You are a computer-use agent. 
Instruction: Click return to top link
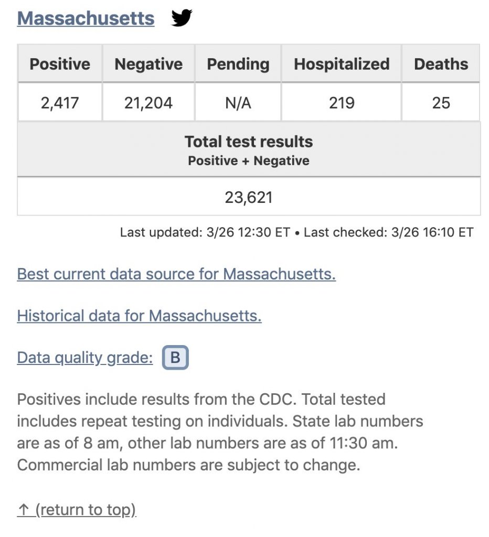[x=77, y=509]
